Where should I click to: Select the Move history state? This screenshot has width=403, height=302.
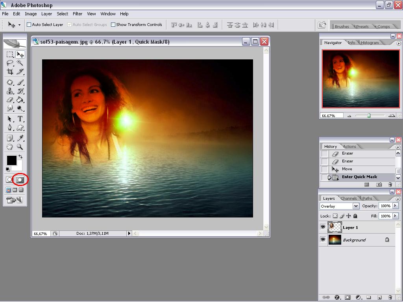pos(358,169)
